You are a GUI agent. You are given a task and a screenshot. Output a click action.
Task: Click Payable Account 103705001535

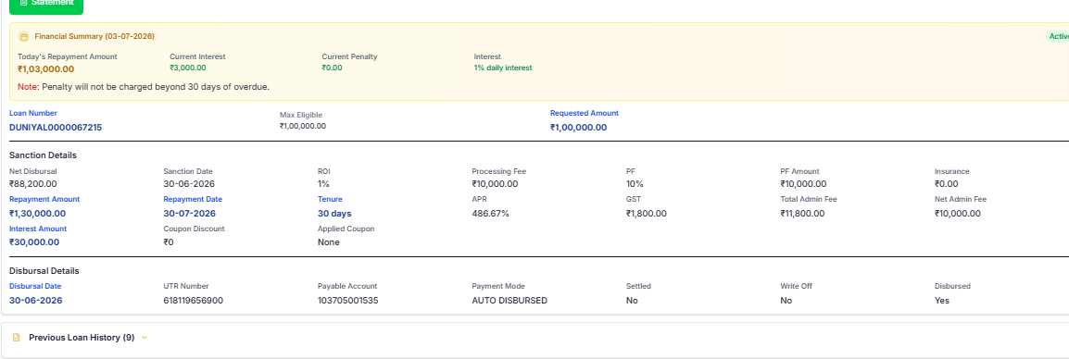tap(347, 301)
